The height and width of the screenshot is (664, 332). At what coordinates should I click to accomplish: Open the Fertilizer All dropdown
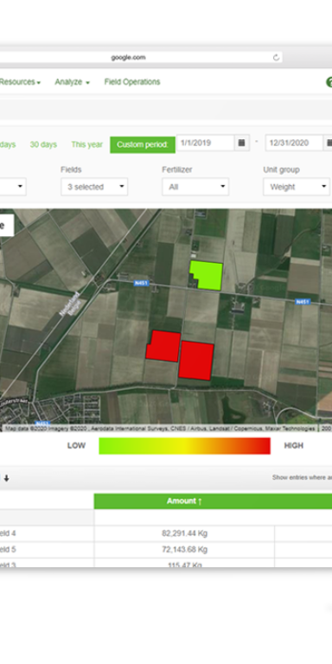(x=195, y=187)
